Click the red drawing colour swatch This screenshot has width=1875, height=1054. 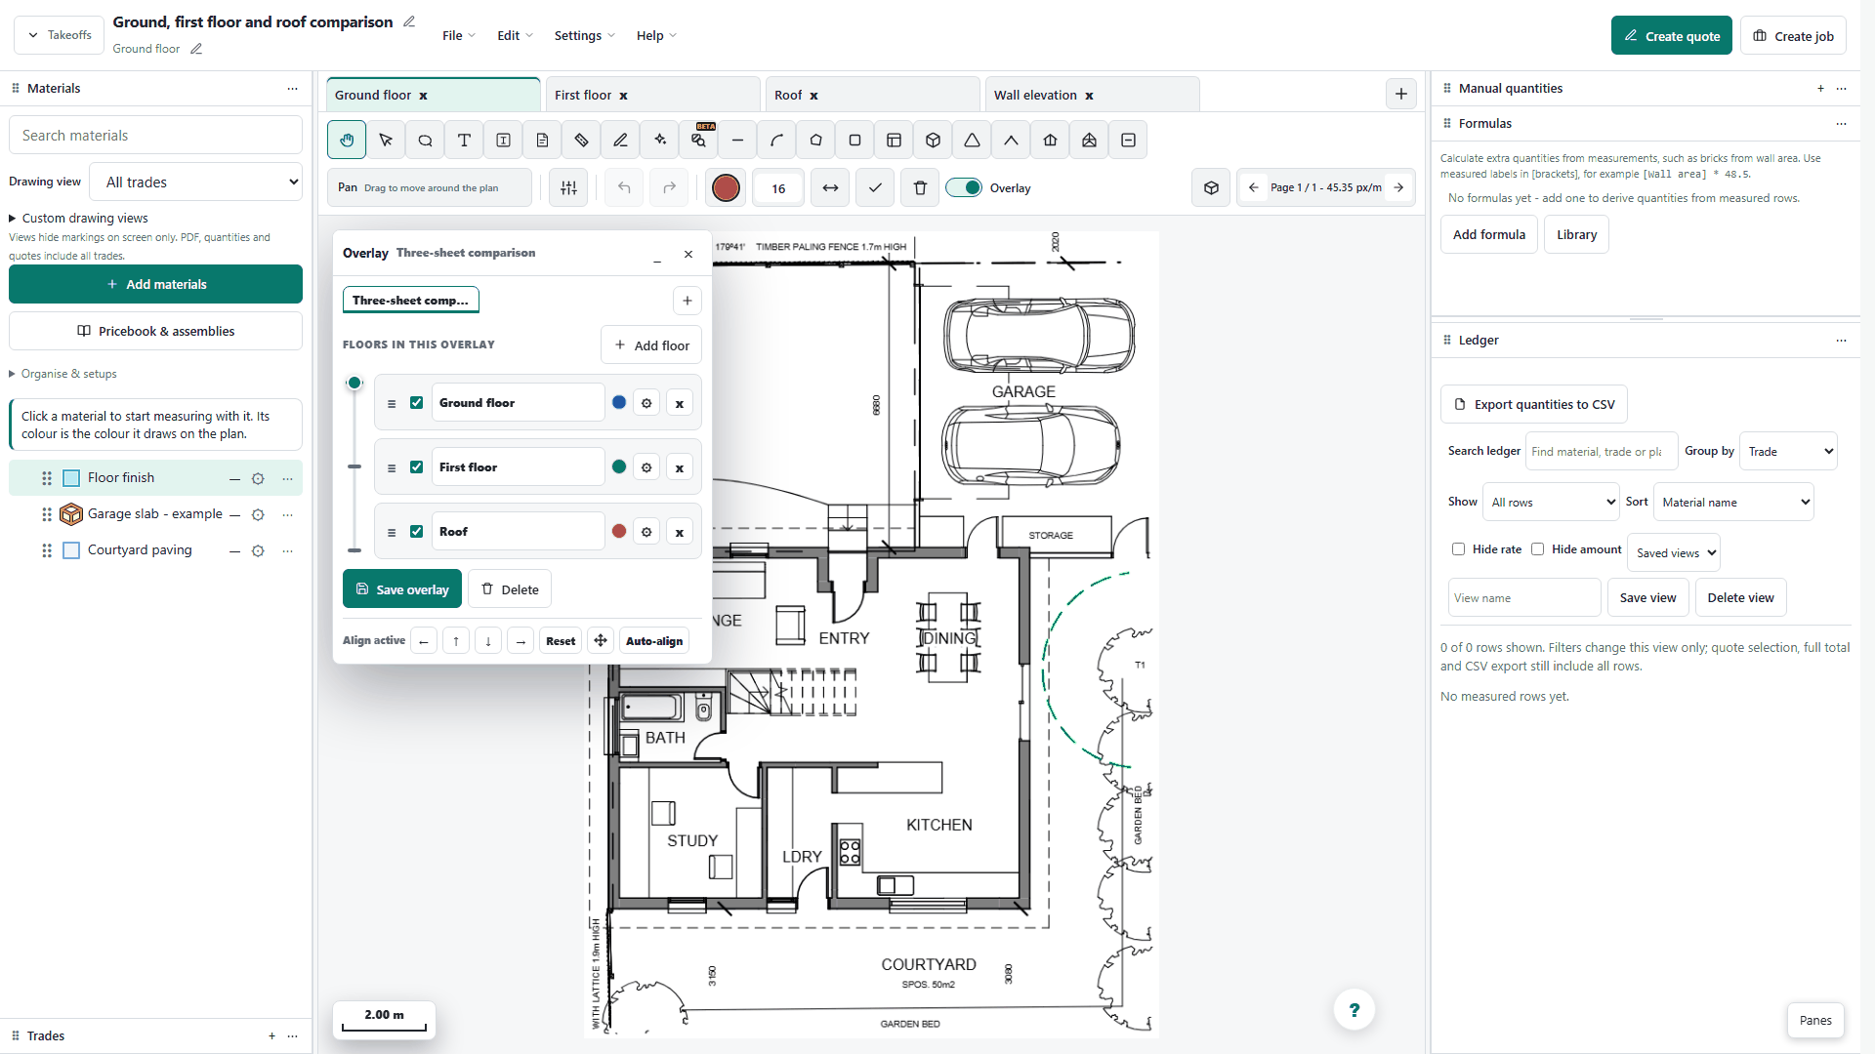[726, 188]
